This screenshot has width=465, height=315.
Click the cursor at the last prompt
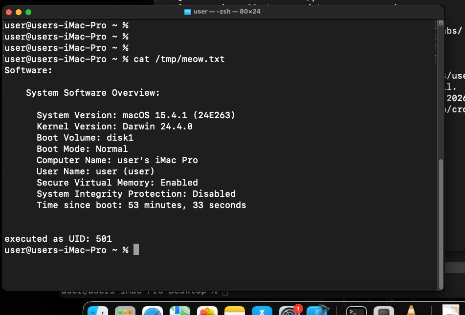(136, 250)
